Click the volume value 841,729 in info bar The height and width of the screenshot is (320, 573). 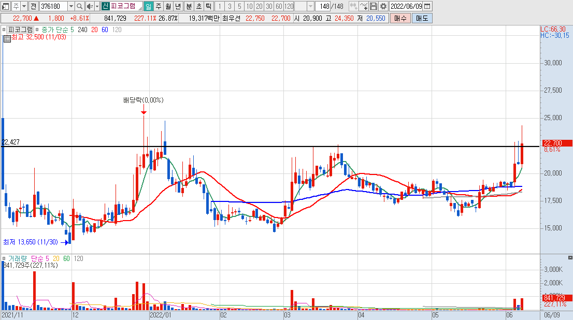115,18
